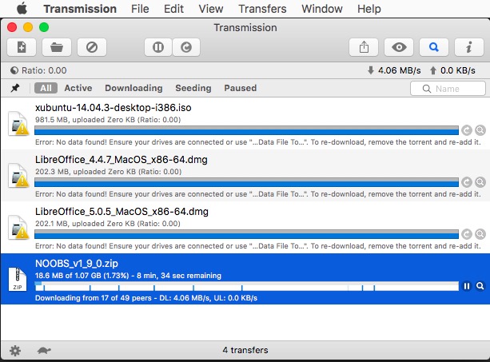Open the Transfers menu

262,9
